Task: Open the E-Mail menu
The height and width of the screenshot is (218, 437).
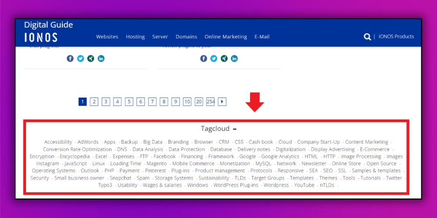Action: 262,37
